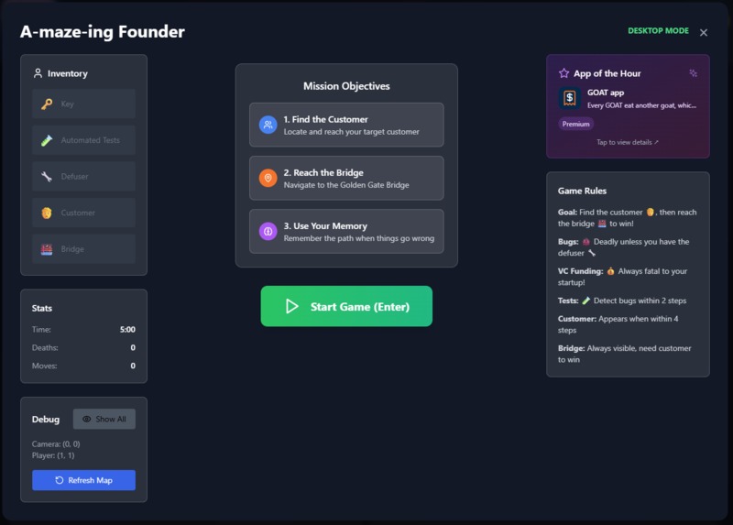Select the Customer inventory slot
733x525 pixels.
pyautogui.click(x=83, y=213)
